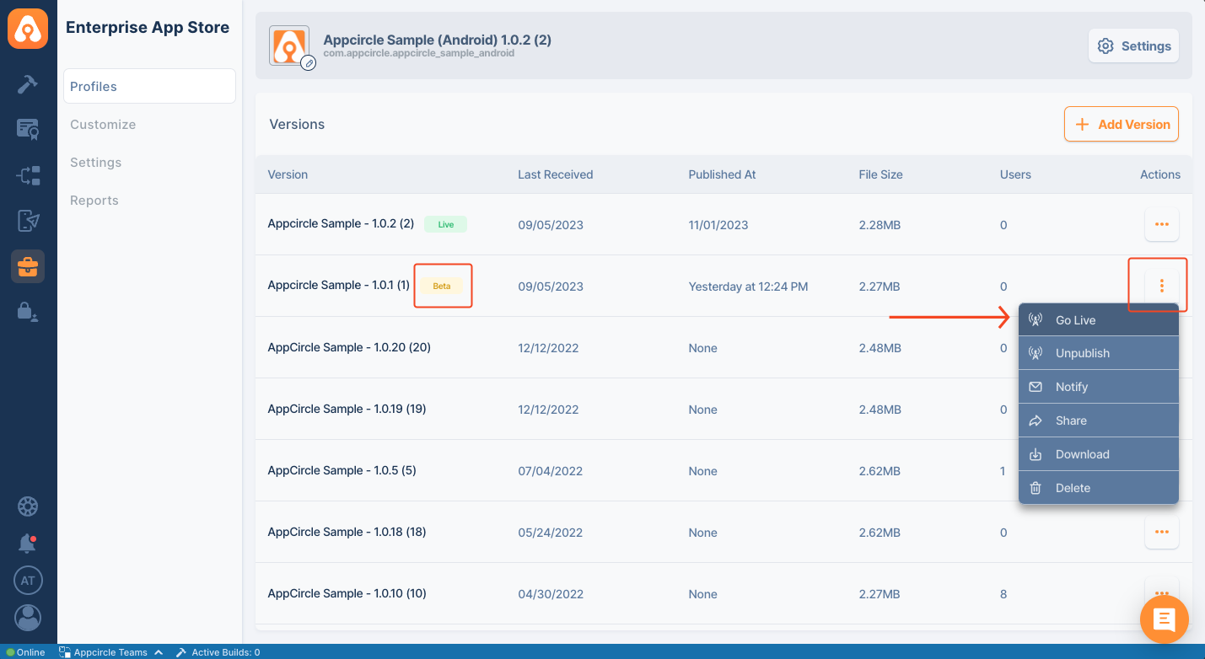Click the Online status indicator
This screenshot has height=659, width=1205.
tap(26, 652)
